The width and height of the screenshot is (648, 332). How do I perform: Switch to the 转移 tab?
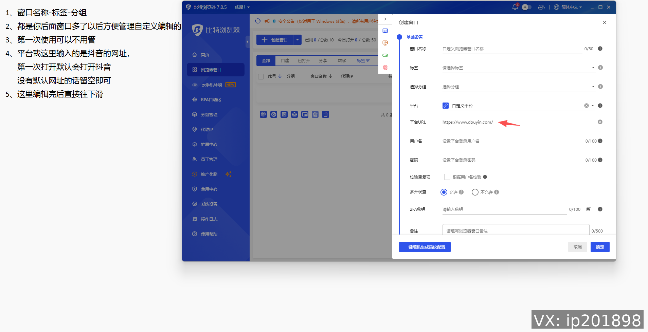coord(342,60)
